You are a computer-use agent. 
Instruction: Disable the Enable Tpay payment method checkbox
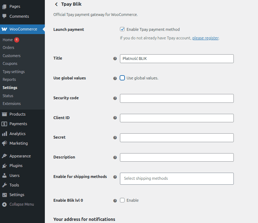click(x=122, y=29)
